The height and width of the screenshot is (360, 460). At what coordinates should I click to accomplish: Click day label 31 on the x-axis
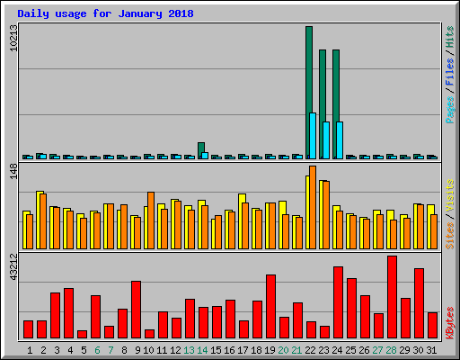431,350
